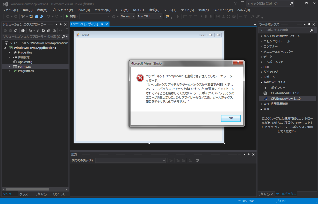Click the Save All icon in the toolbar
This screenshot has height=204, width=318.
pos(41,16)
